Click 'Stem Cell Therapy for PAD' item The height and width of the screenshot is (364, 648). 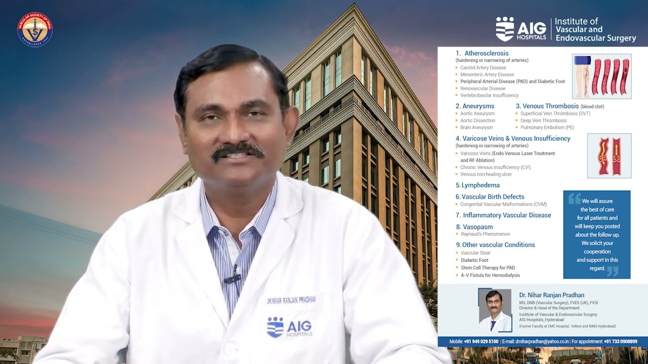pos(488,268)
